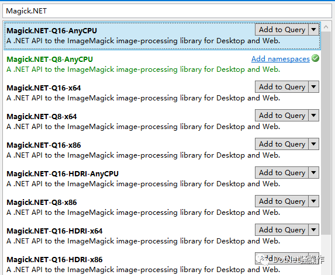The height and width of the screenshot is (275, 335).
Task: Click the Add namespaces link
Action: (280, 58)
